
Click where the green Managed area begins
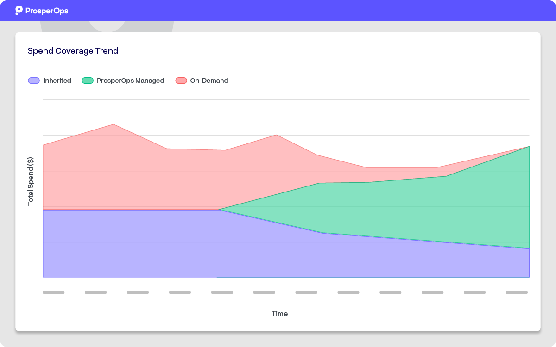220,210
